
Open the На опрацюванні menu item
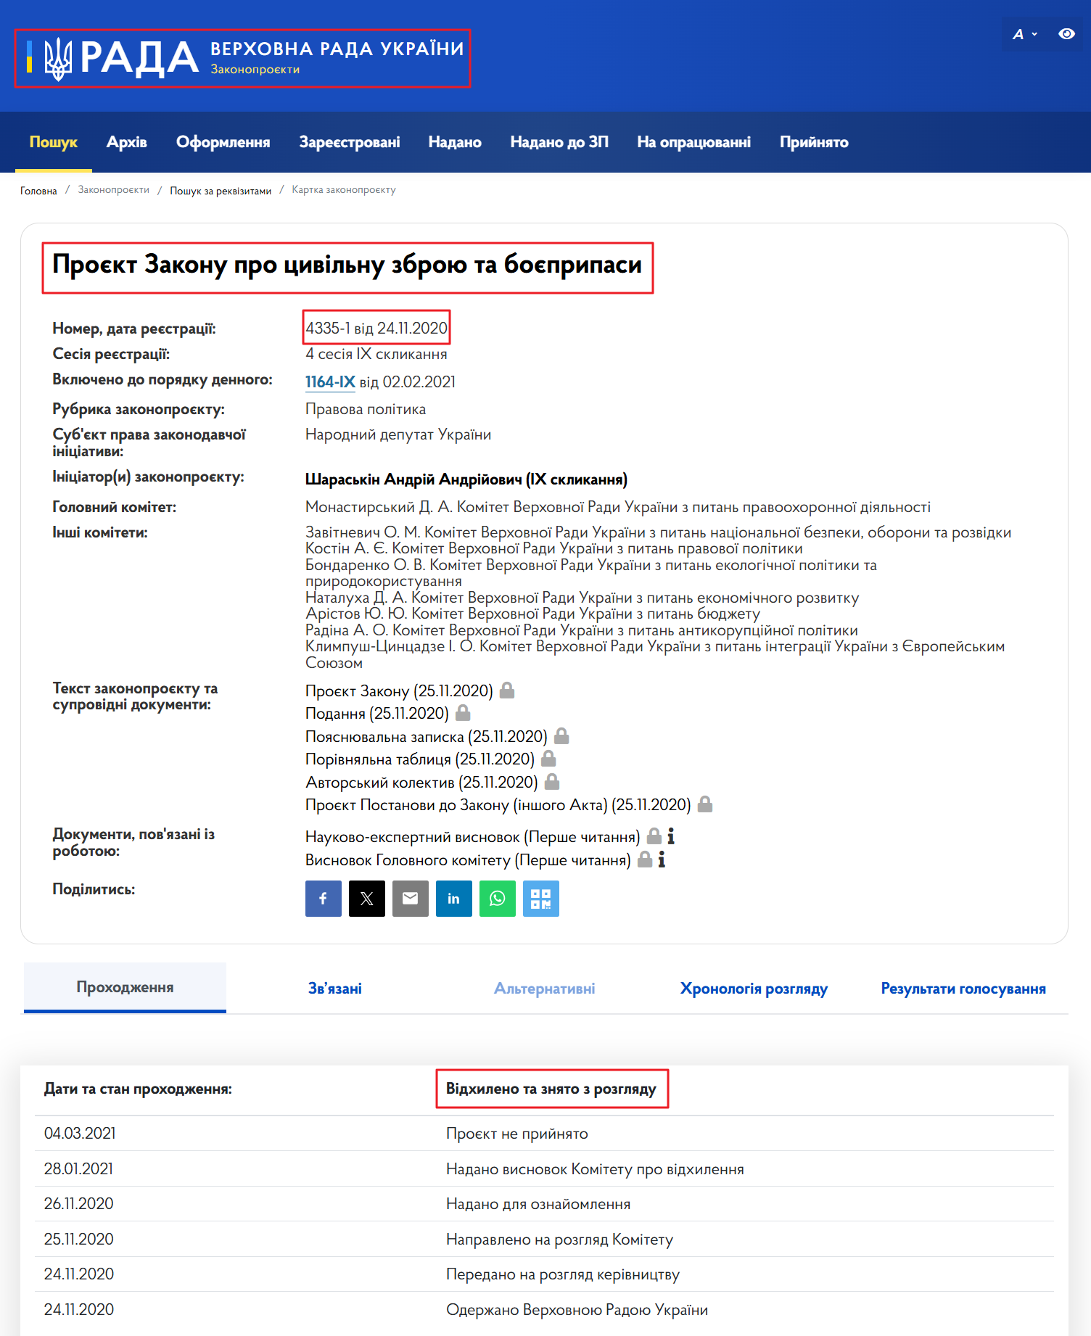coord(694,142)
